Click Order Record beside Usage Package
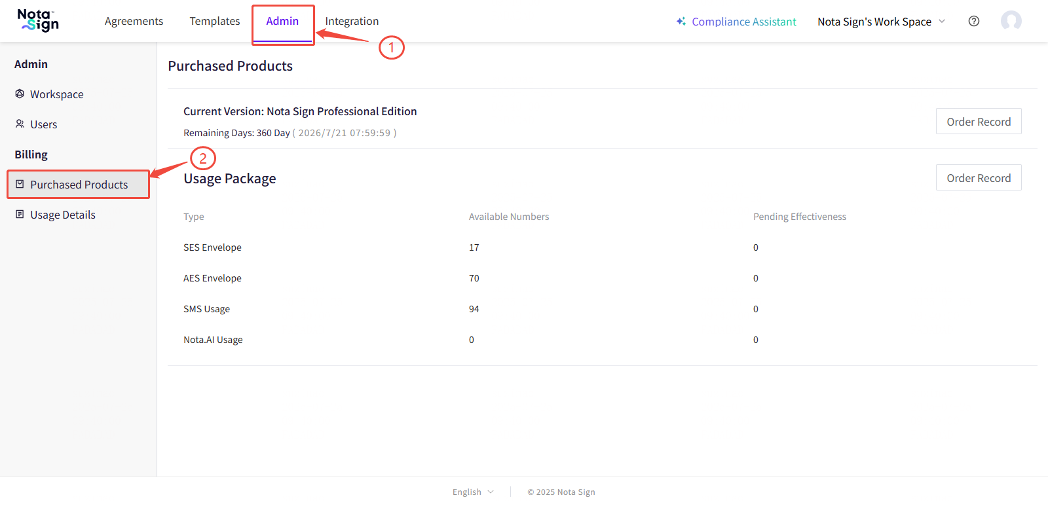1048x506 pixels. click(x=978, y=178)
